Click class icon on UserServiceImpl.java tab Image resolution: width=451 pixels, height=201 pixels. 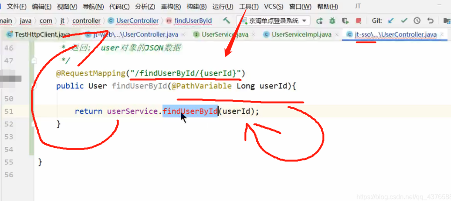[x=266, y=35]
